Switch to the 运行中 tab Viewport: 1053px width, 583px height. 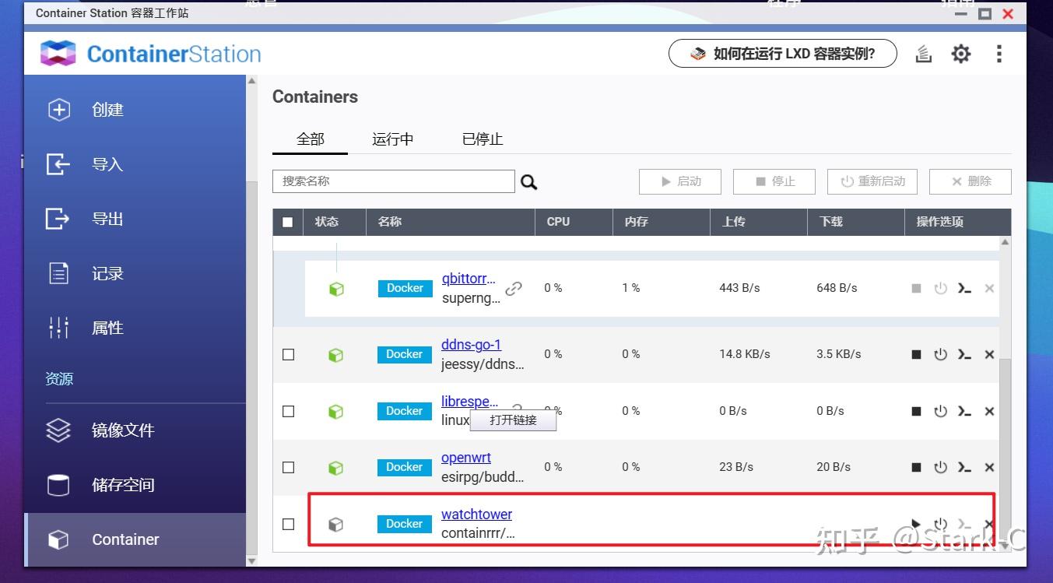tap(392, 139)
